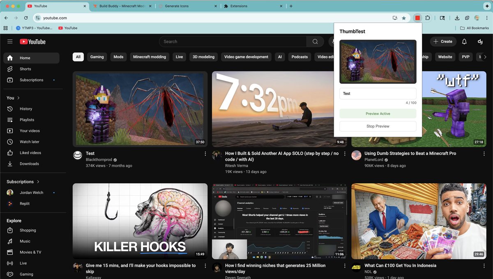Click Preview Active button in ThumbTest

click(x=378, y=114)
